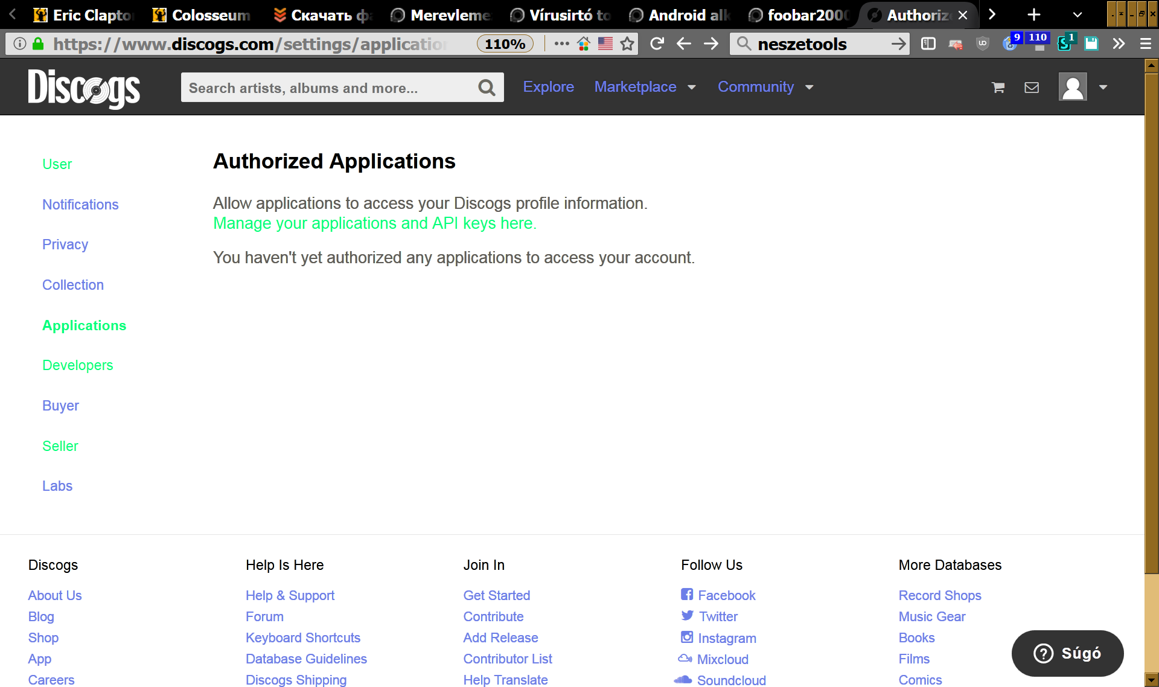Open the inbox envelope icon
Viewport: 1159px width, 687px height.
[1032, 88]
